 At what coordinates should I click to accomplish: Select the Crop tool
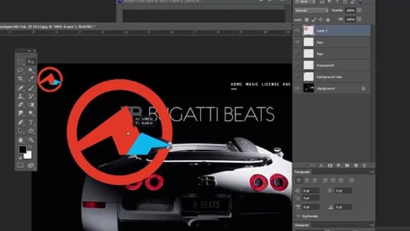tap(20, 79)
